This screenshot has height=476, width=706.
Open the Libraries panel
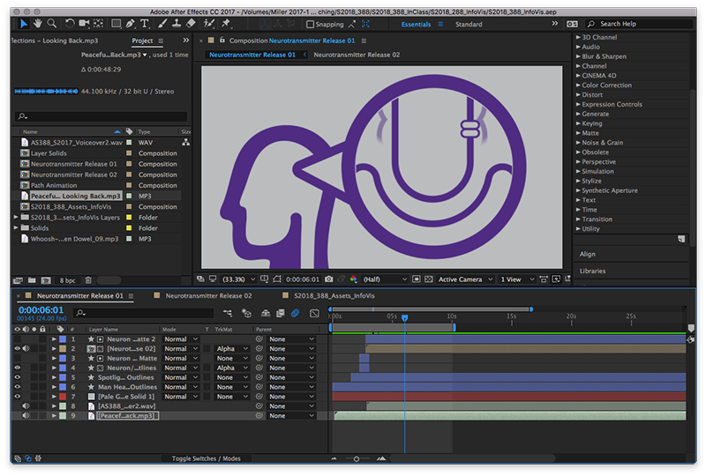tap(592, 271)
